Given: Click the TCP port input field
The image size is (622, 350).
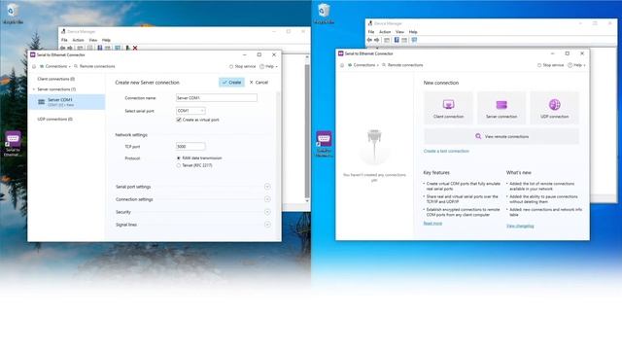Looking at the screenshot, I should pos(190,147).
